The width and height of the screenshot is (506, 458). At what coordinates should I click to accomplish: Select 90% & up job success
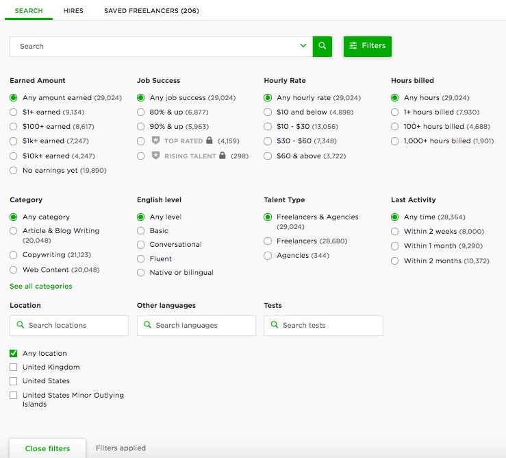pos(140,126)
